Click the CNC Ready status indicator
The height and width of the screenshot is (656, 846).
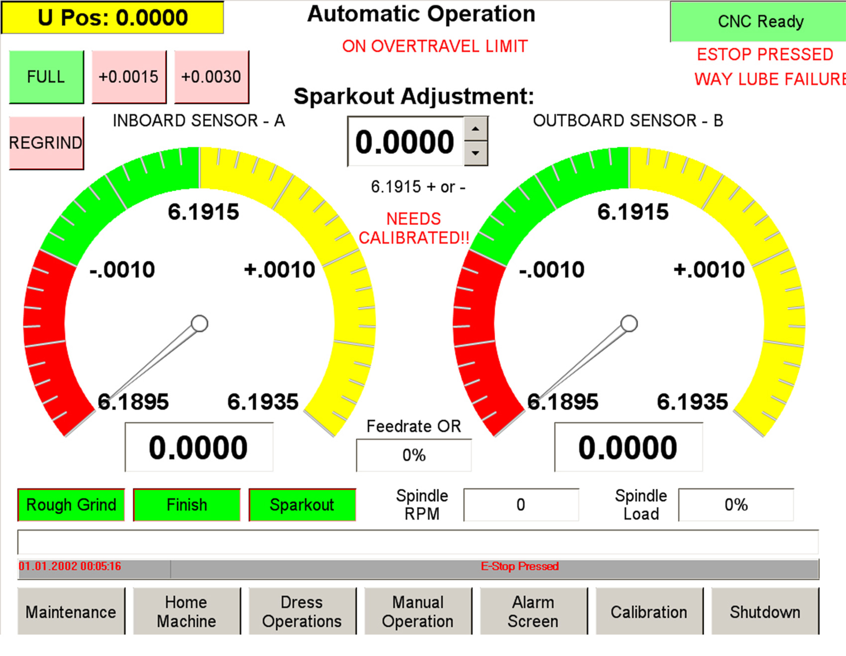point(758,21)
